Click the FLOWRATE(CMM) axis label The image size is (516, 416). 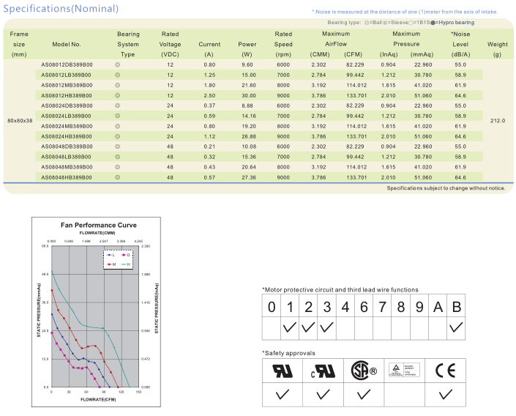coord(97,233)
